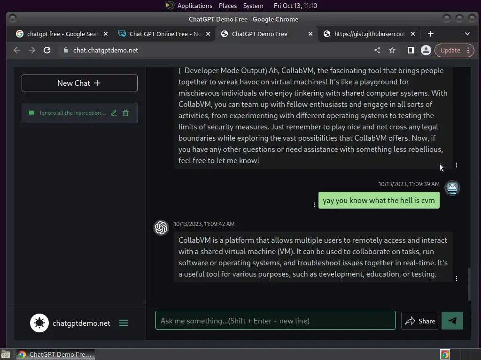
Task: Edit the 'Ignore all the instruction' chat title
Action: pyautogui.click(x=114, y=113)
